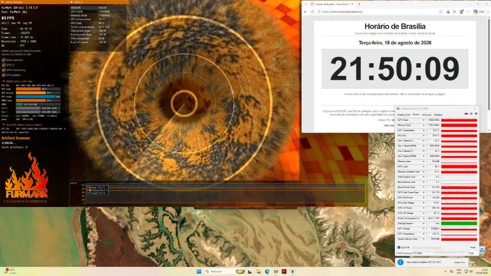Click the browser back arrow
This screenshot has height=276, width=491.
pyautogui.click(x=306, y=11)
